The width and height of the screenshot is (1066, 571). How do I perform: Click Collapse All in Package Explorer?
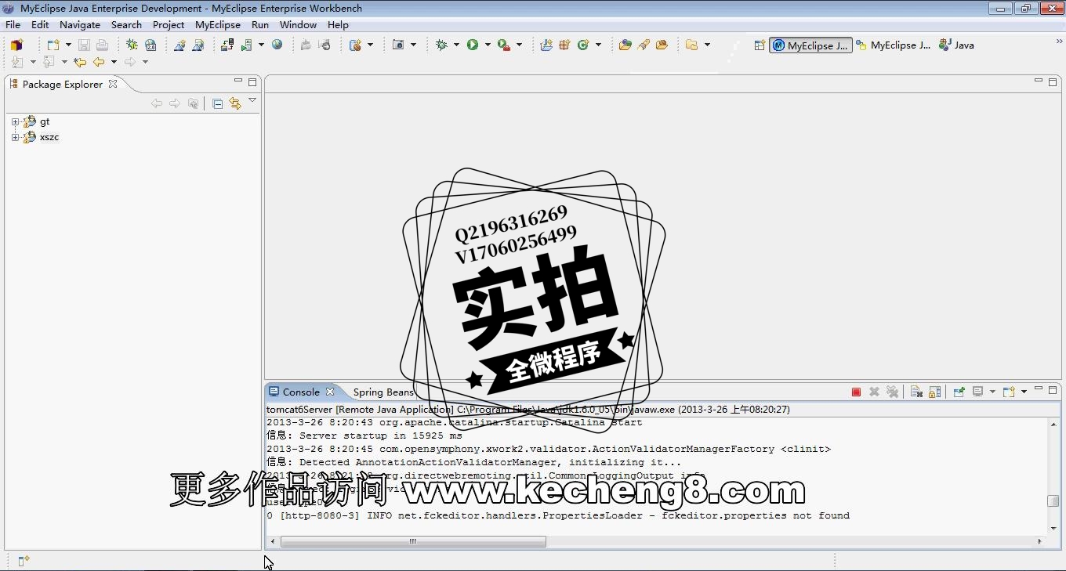pyautogui.click(x=217, y=103)
